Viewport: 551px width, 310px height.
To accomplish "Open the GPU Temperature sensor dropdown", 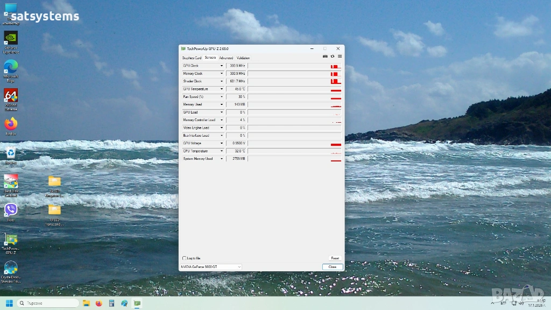I will (221, 89).
